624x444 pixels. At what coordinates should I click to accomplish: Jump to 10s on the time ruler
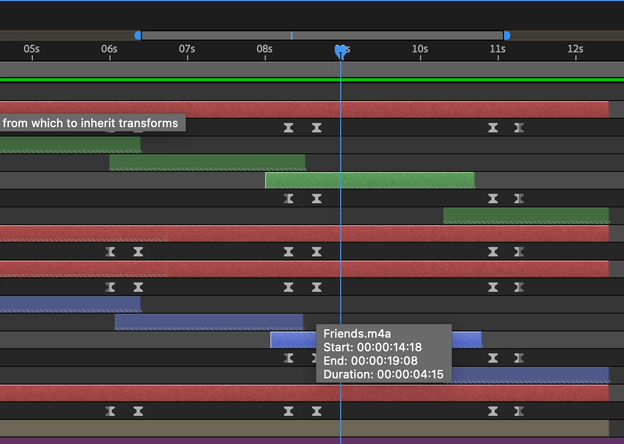point(420,49)
